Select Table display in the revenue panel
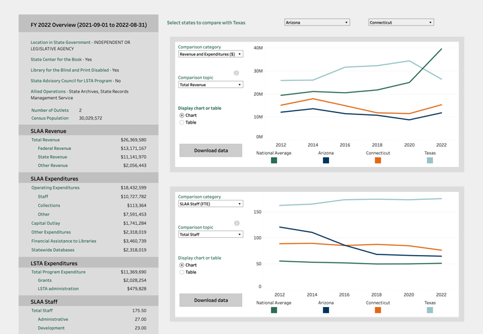This screenshot has height=334, width=483. (x=182, y=122)
